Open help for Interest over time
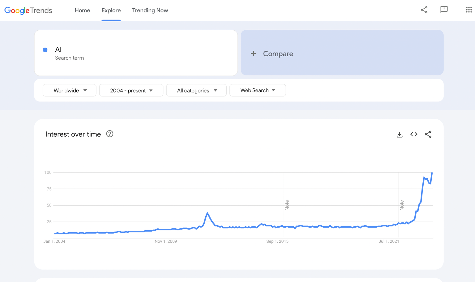Viewport: 475px width, 282px height. tap(109, 134)
